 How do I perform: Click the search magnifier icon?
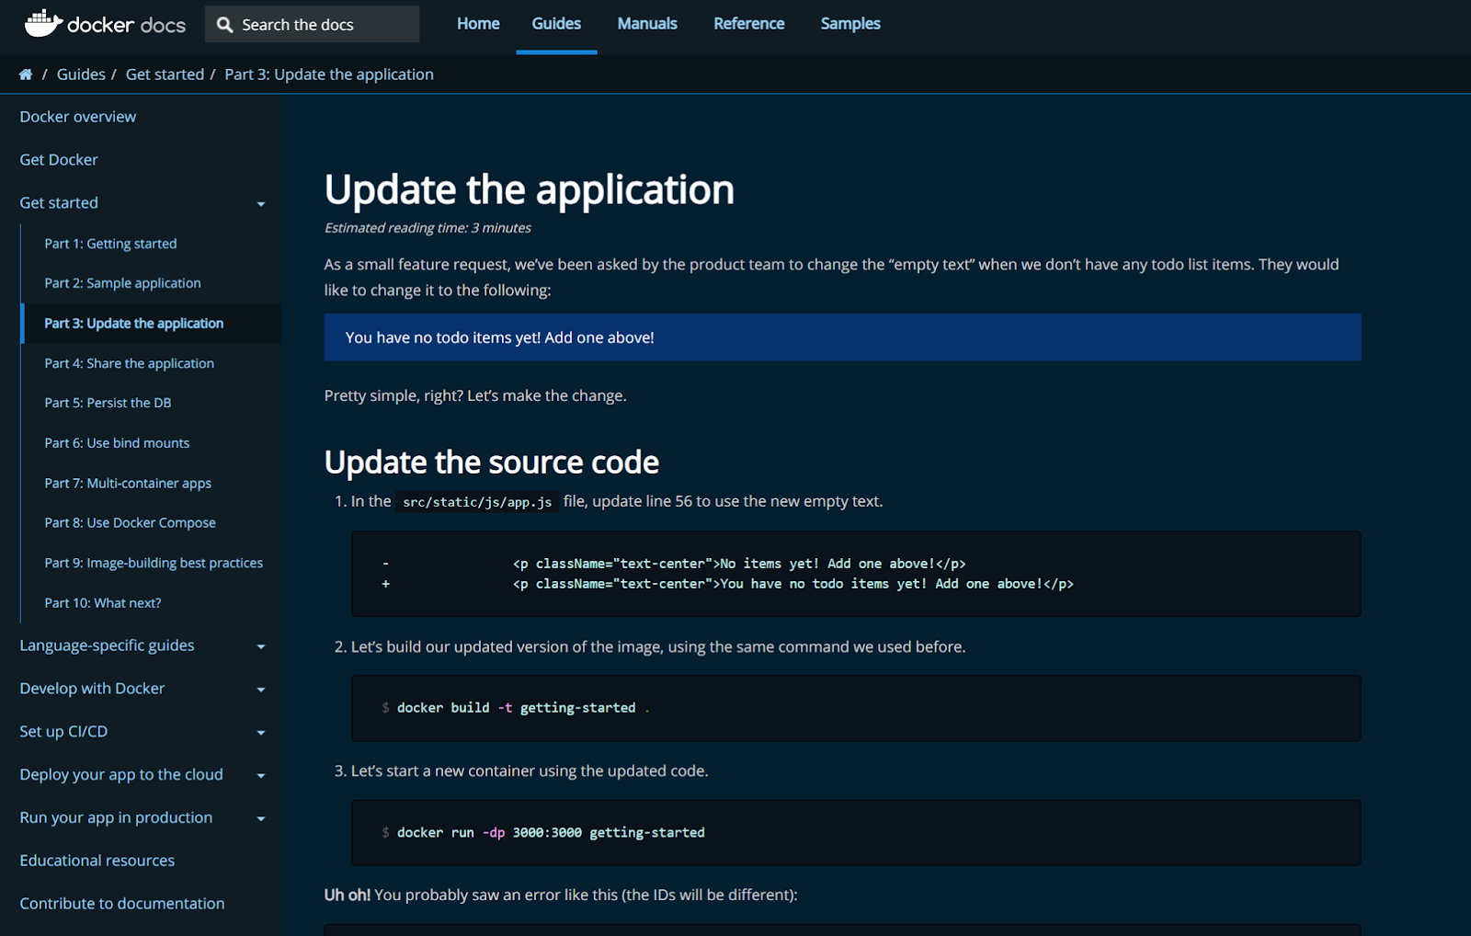click(223, 24)
